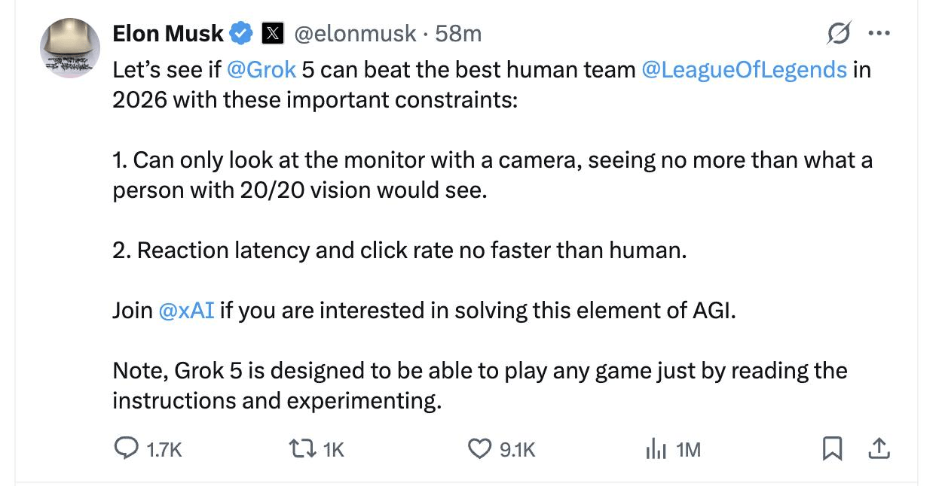Click the Elon Musk display name

pyautogui.click(x=166, y=32)
